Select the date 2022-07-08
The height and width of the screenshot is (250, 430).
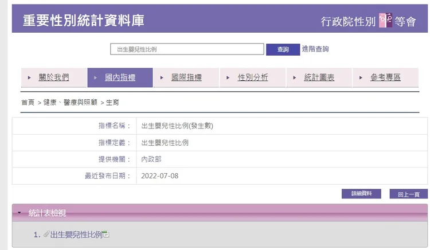coord(159,176)
